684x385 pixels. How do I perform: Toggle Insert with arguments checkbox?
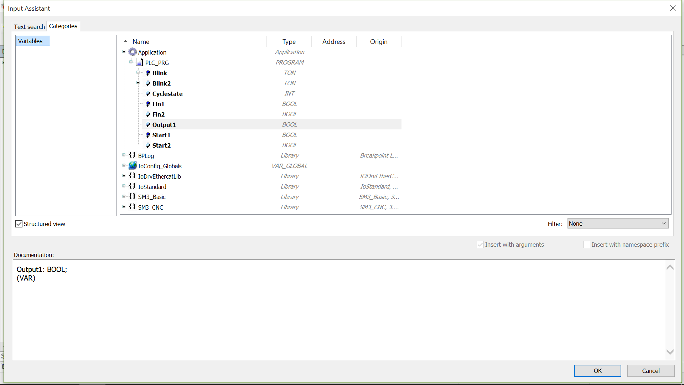pos(480,245)
